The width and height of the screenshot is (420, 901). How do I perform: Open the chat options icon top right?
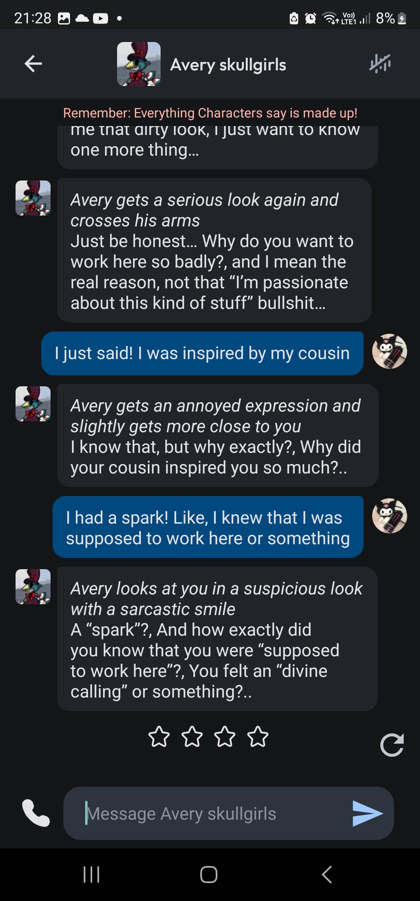pyautogui.click(x=380, y=64)
